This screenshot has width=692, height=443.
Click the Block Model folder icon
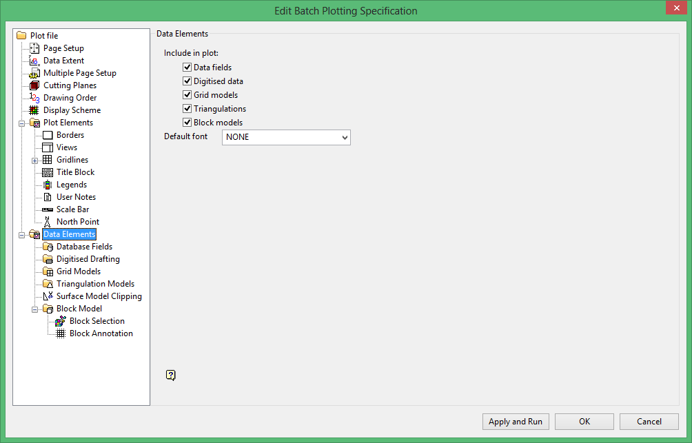tap(48, 309)
